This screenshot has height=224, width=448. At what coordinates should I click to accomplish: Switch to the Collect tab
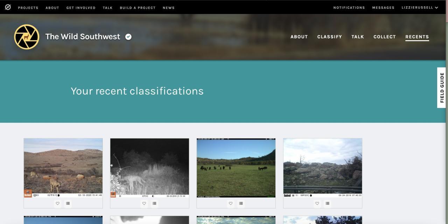click(x=385, y=37)
